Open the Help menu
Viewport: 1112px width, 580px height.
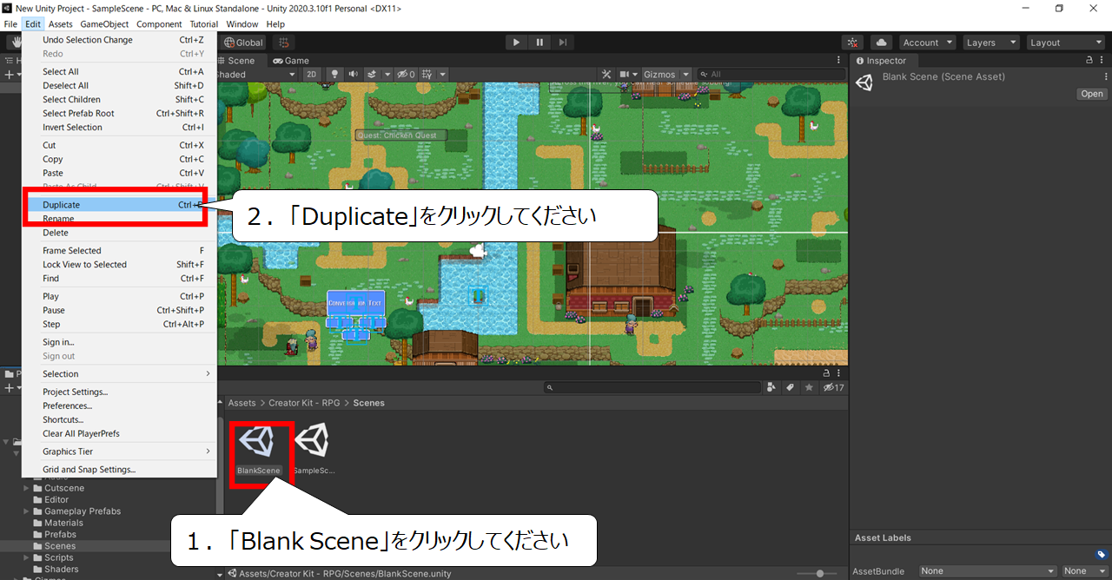tap(276, 24)
